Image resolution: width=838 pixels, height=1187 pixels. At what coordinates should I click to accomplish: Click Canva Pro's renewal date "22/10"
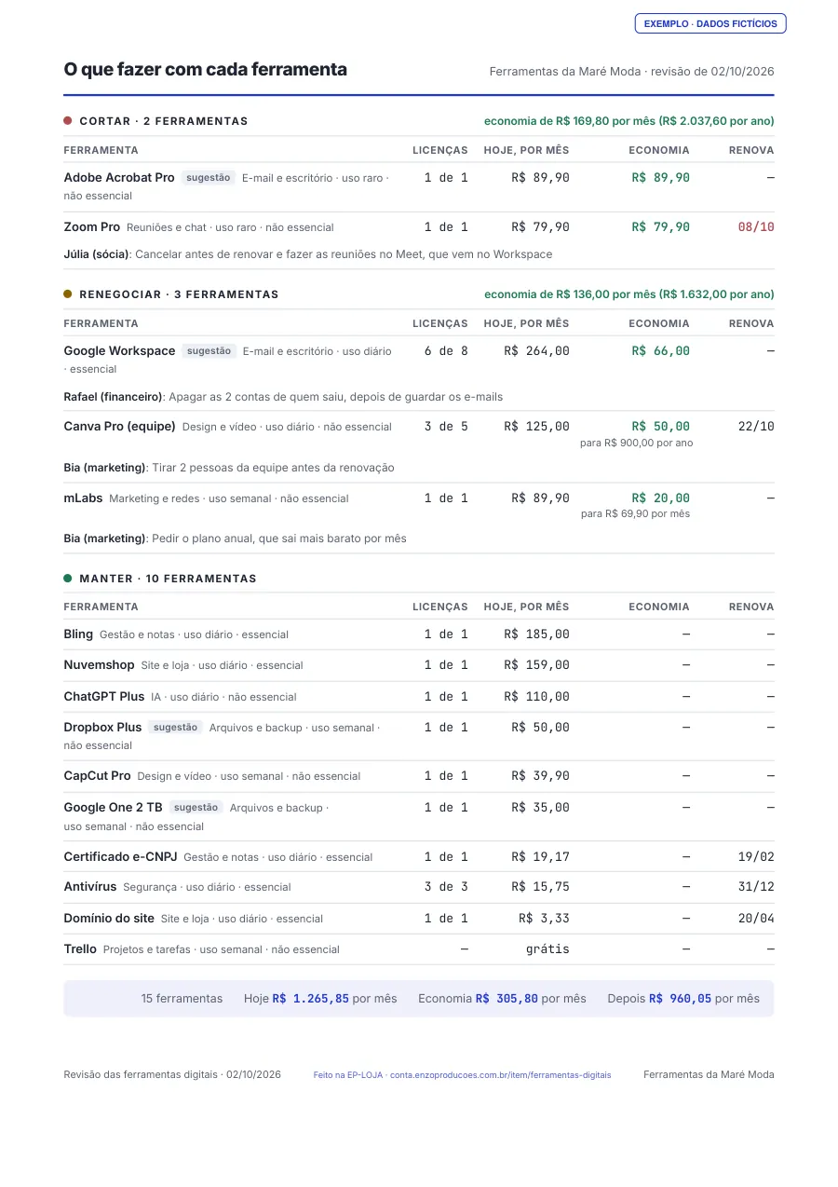click(x=756, y=426)
